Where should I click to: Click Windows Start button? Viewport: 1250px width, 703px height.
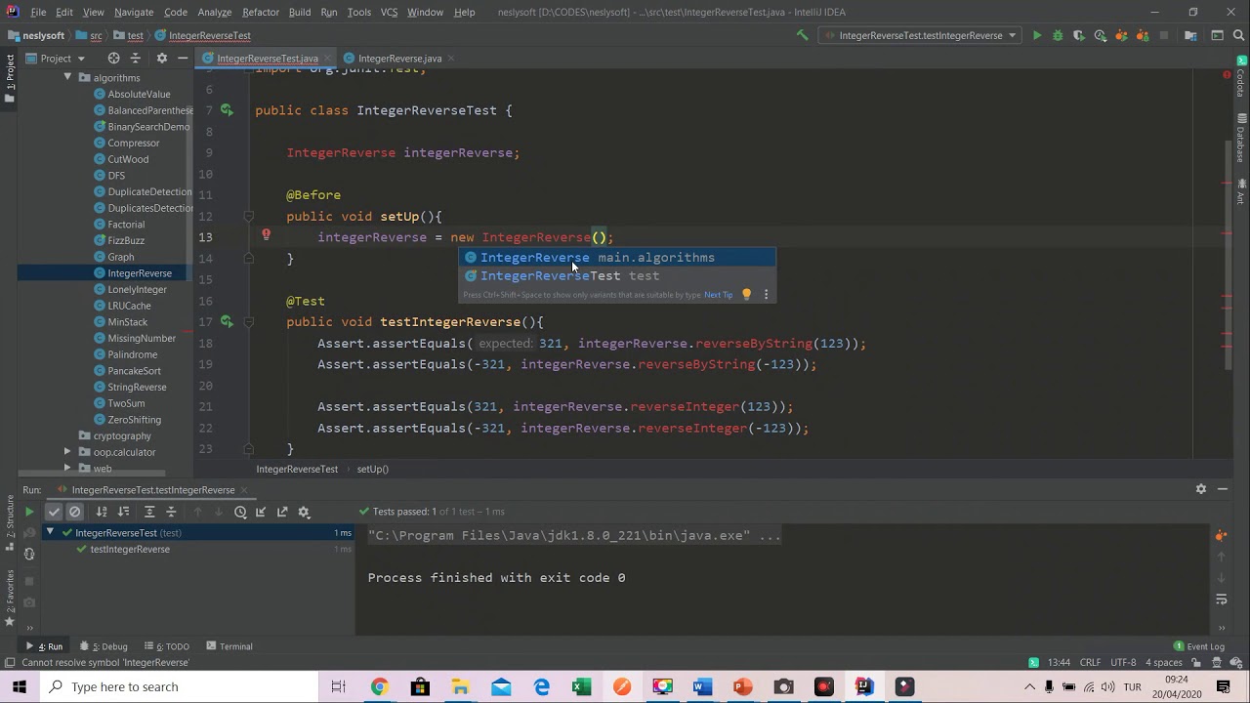coord(20,687)
